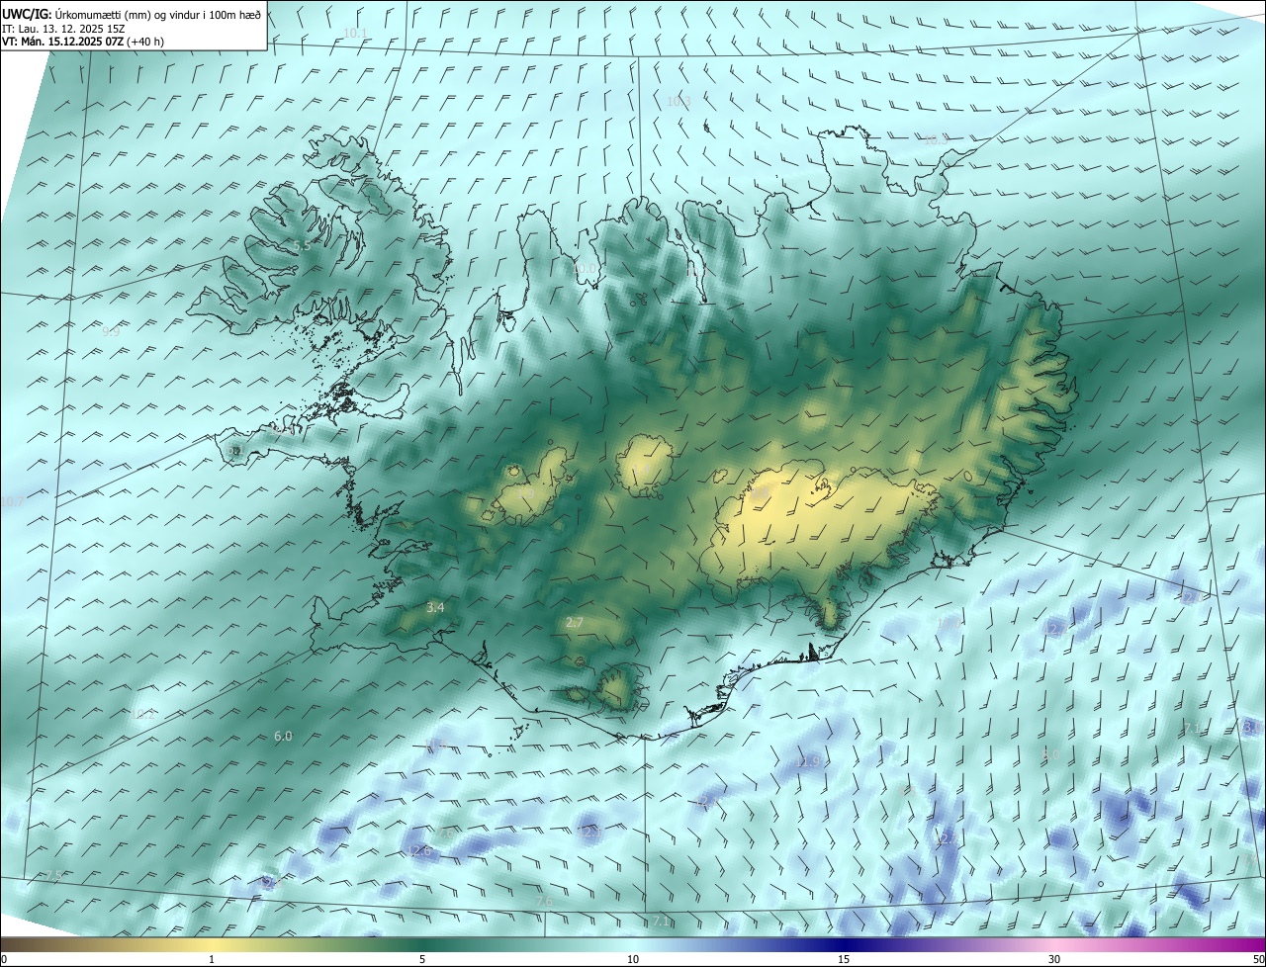Screen dimensions: 1266x967
Task: Click the colorbar tick label 50
Action: coord(1258,959)
